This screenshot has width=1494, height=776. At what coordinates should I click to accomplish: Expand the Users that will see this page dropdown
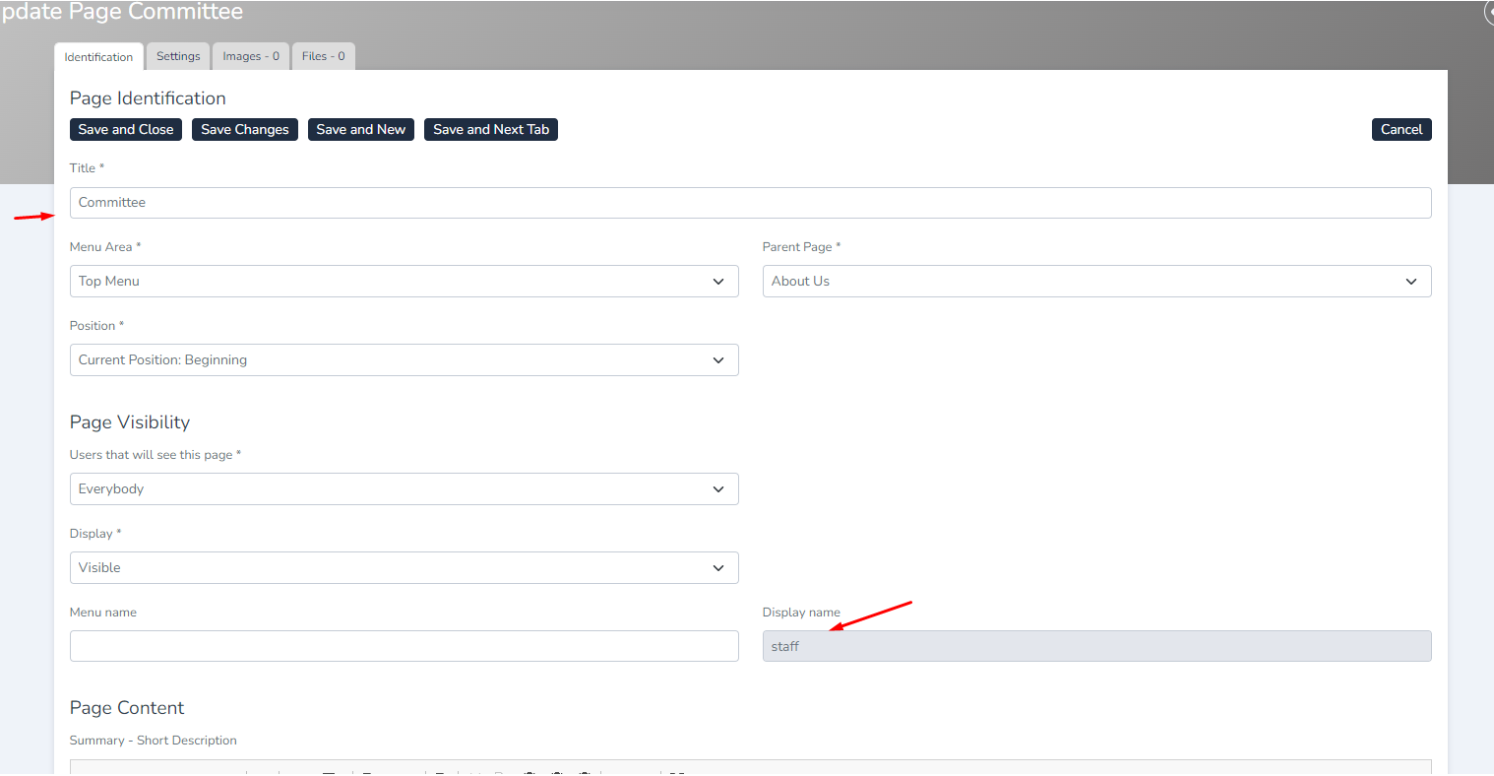404,489
